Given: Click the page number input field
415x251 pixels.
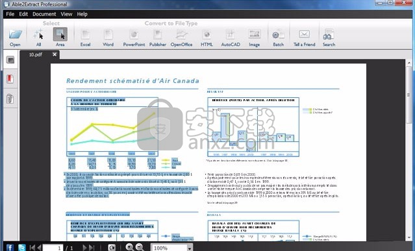Looking at the screenshot, I should coord(53,248).
